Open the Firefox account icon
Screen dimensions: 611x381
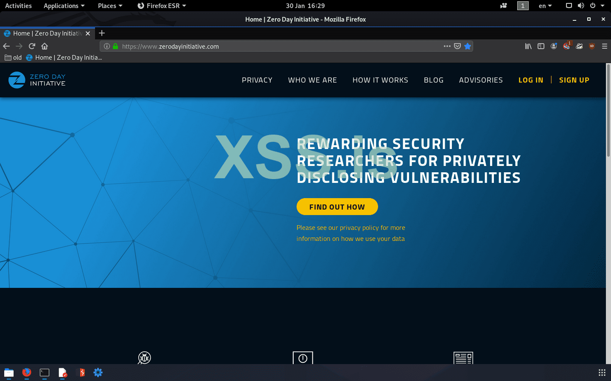(x=554, y=46)
